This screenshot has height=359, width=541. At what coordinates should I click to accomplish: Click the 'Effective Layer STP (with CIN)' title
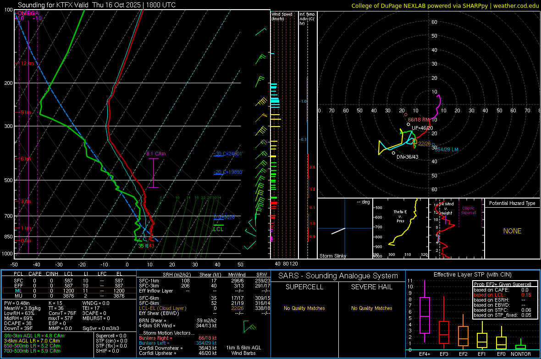[x=472, y=275]
